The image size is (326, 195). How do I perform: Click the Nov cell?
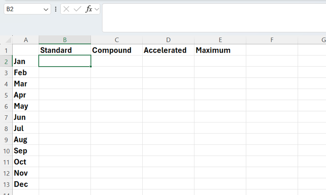26,173
